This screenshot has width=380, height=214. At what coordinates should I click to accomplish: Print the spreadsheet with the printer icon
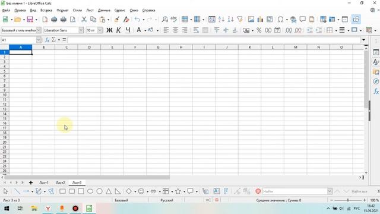click(x=64, y=20)
